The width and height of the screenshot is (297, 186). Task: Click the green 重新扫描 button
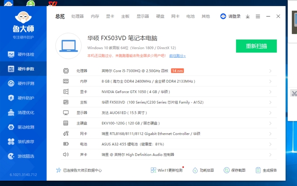[x=256, y=46]
